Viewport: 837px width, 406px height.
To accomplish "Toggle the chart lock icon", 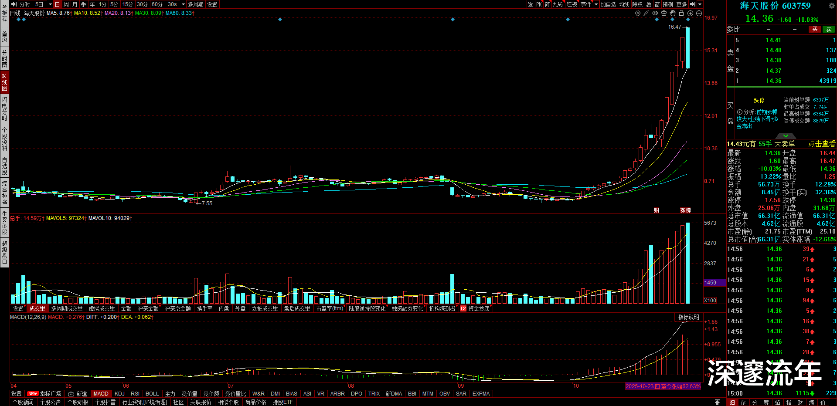I will tap(681, 13).
